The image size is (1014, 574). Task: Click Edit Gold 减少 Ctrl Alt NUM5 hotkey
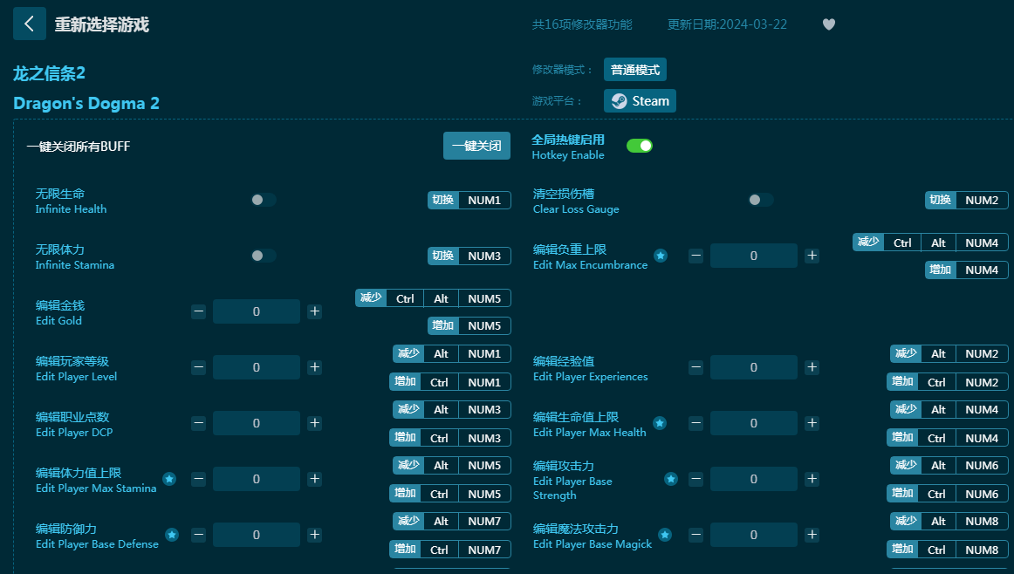click(x=434, y=298)
